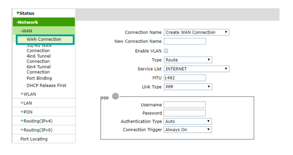Enable the VLAN checkbox
The height and width of the screenshot is (155, 293).
point(166,51)
